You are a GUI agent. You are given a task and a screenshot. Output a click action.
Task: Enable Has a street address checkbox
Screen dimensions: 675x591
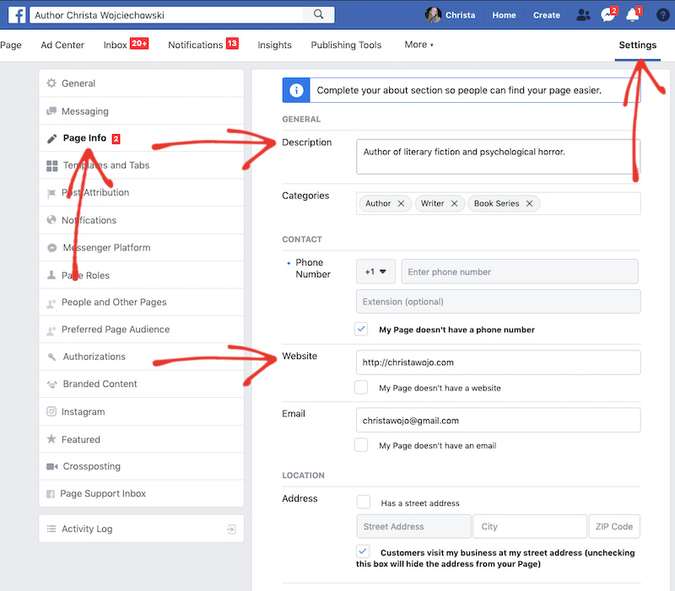click(x=363, y=502)
